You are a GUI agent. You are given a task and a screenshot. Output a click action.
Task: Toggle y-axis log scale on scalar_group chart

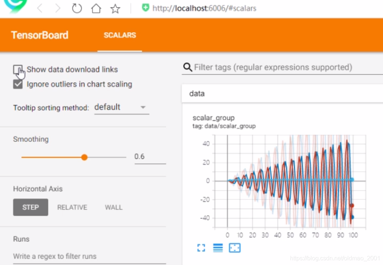(x=218, y=248)
